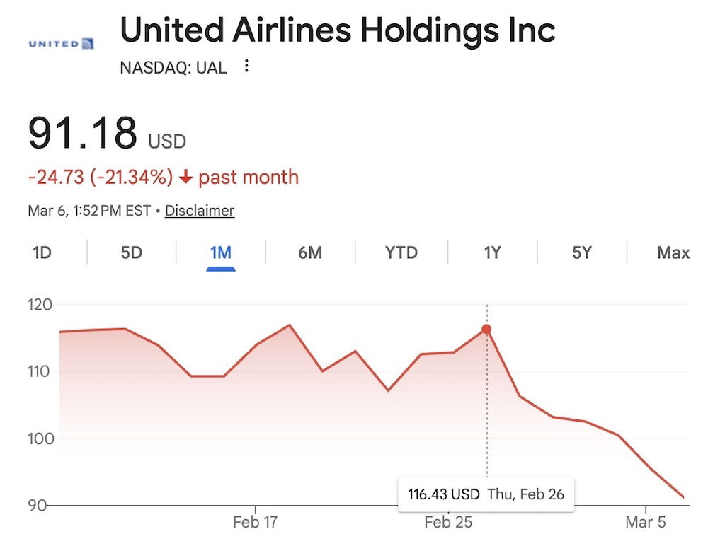This screenshot has height=546, width=708.
Task: Switch to the 6M range tab
Action: 310,252
